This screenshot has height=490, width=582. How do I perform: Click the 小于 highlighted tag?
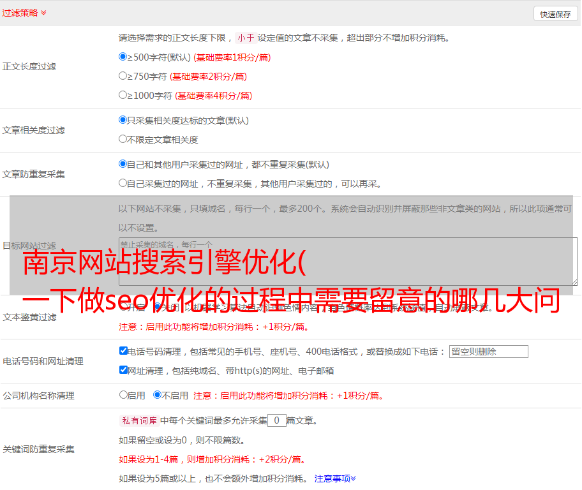tap(246, 38)
